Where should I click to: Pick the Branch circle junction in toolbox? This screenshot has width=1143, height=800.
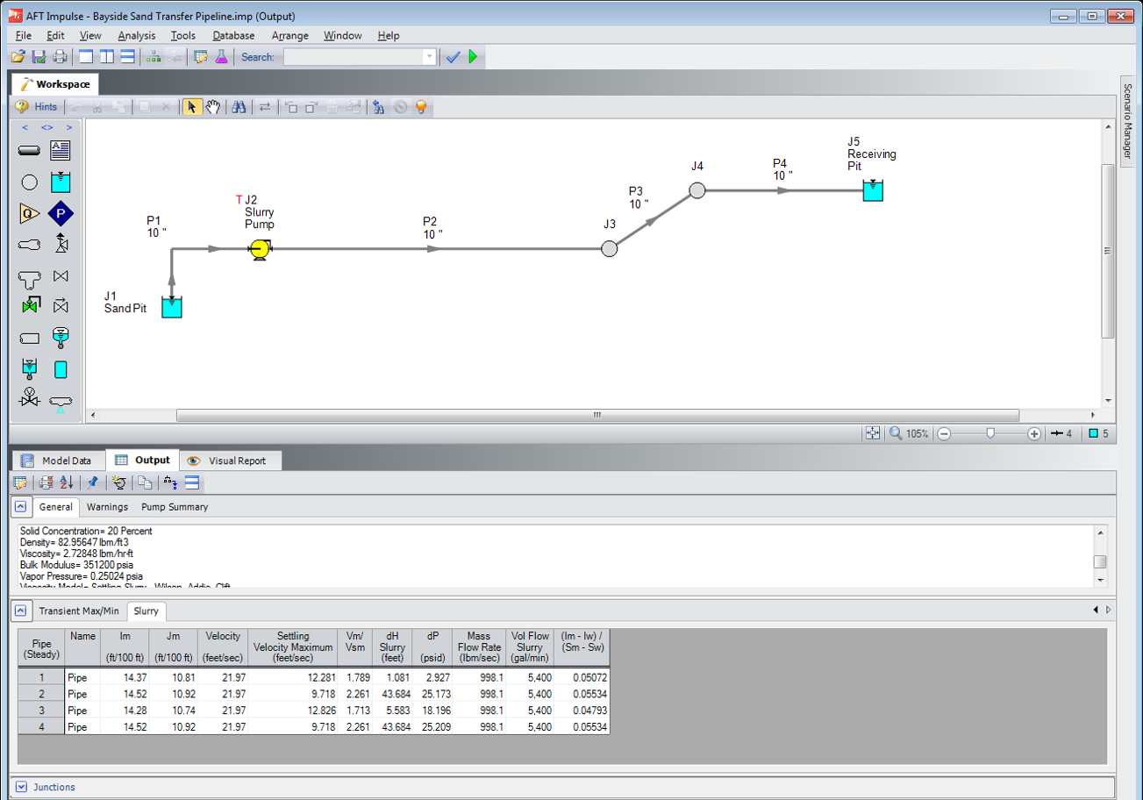(x=29, y=182)
